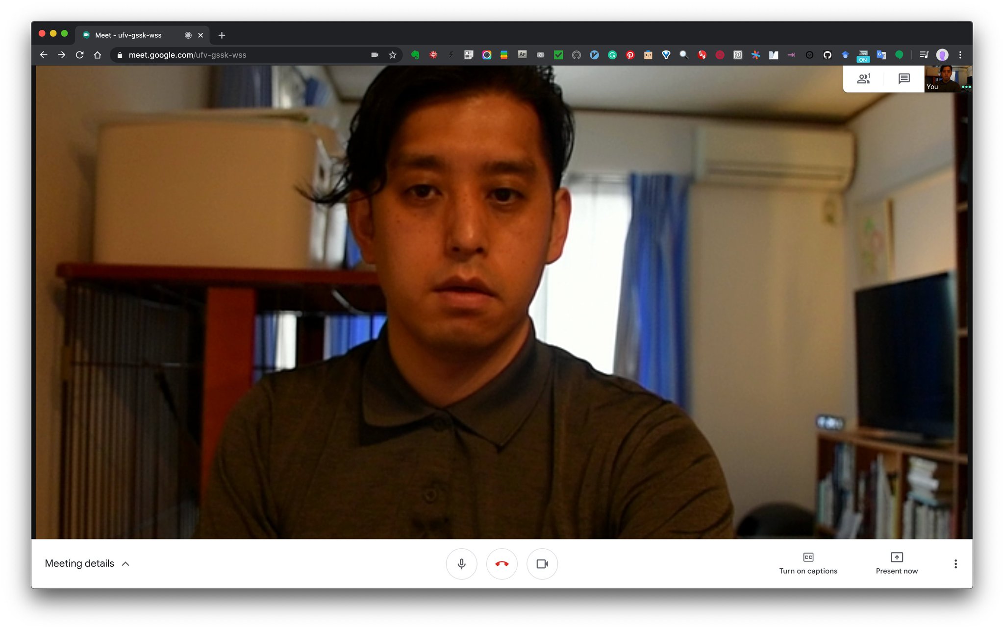The width and height of the screenshot is (1004, 630).
Task: Open Chrome's main menu with three dots
Action: pyautogui.click(x=960, y=55)
